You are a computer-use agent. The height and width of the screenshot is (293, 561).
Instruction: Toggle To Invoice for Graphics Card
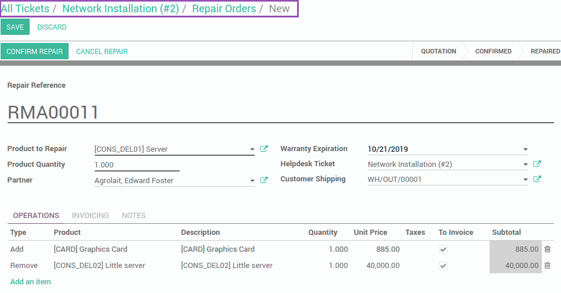pos(443,249)
